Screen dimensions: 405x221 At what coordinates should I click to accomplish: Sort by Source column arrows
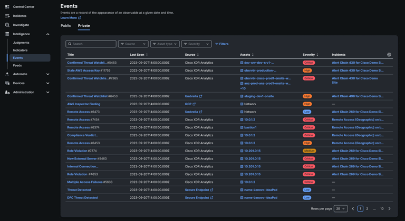pyautogui.click(x=198, y=55)
